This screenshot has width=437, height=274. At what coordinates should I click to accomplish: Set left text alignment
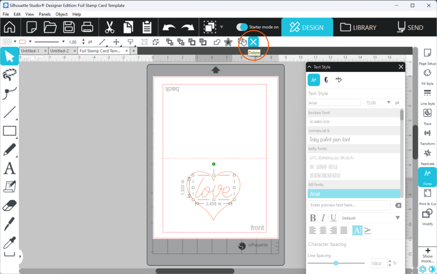point(312,230)
